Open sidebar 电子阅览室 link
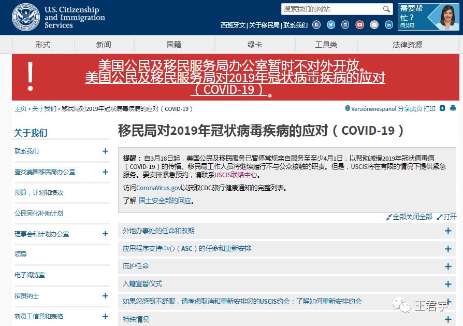This screenshot has height=326, width=463. (30, 275)
